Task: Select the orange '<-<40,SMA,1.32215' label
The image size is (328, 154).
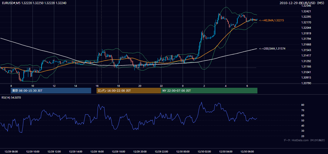Action: pyautogui.click(x=272, y=20)
